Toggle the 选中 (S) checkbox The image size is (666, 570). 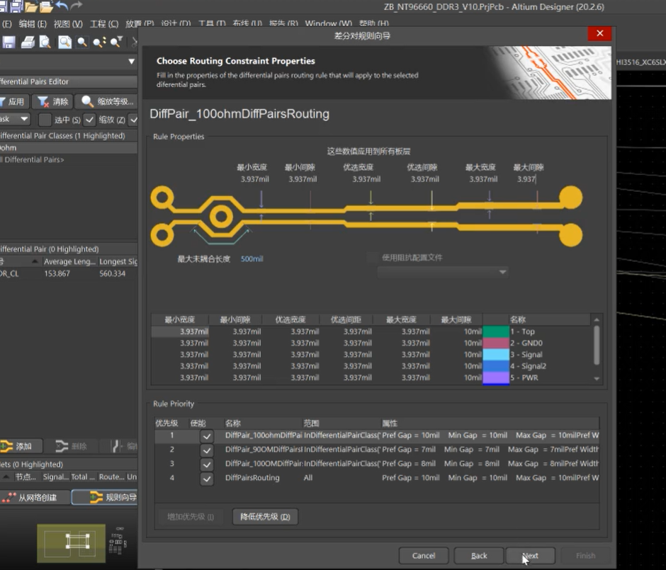[45, 120]
